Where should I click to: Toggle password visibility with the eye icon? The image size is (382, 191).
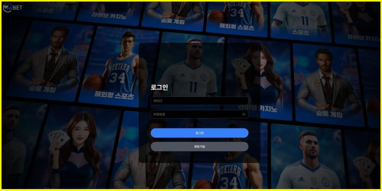(x=244, y=114)
